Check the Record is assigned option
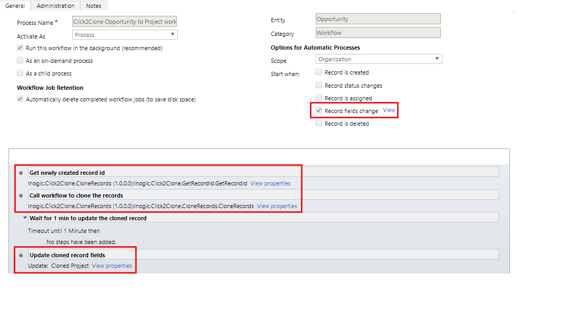586x309 pixels. click(x=319, y=98)
